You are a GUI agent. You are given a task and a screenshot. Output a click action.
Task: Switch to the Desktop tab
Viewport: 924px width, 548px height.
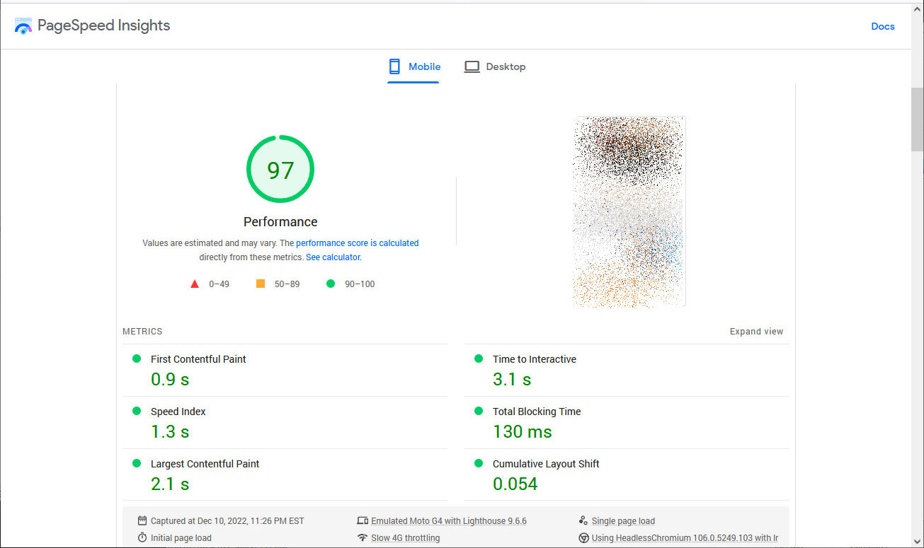[x=495, y=66]
